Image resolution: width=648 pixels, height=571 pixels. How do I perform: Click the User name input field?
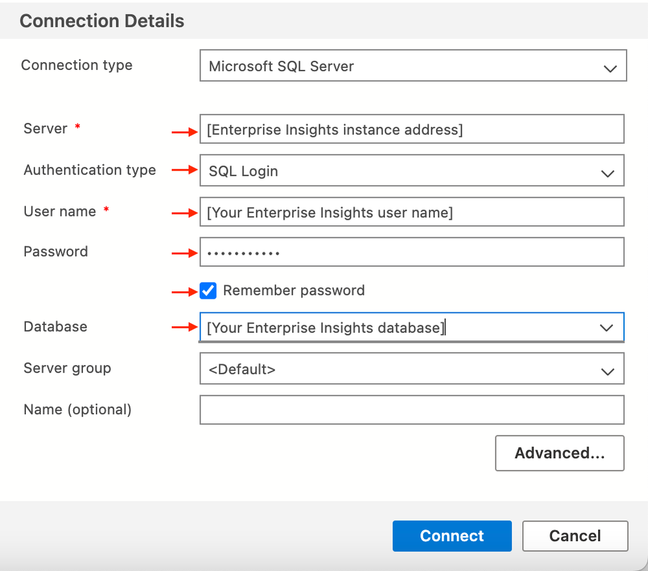412,213
